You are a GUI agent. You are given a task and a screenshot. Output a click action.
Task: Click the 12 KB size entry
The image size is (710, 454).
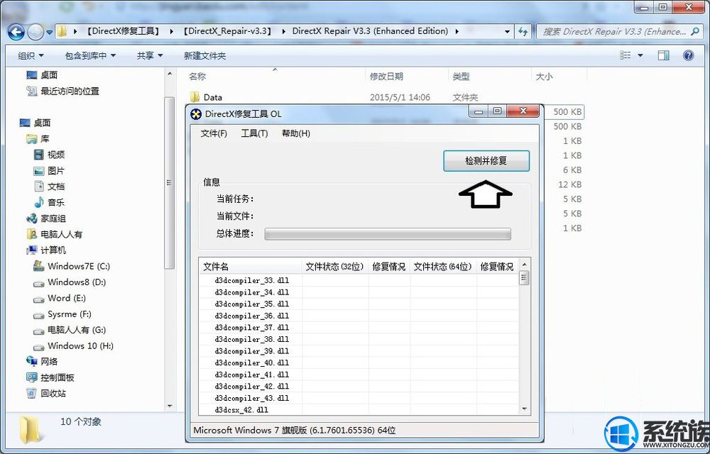569,184
